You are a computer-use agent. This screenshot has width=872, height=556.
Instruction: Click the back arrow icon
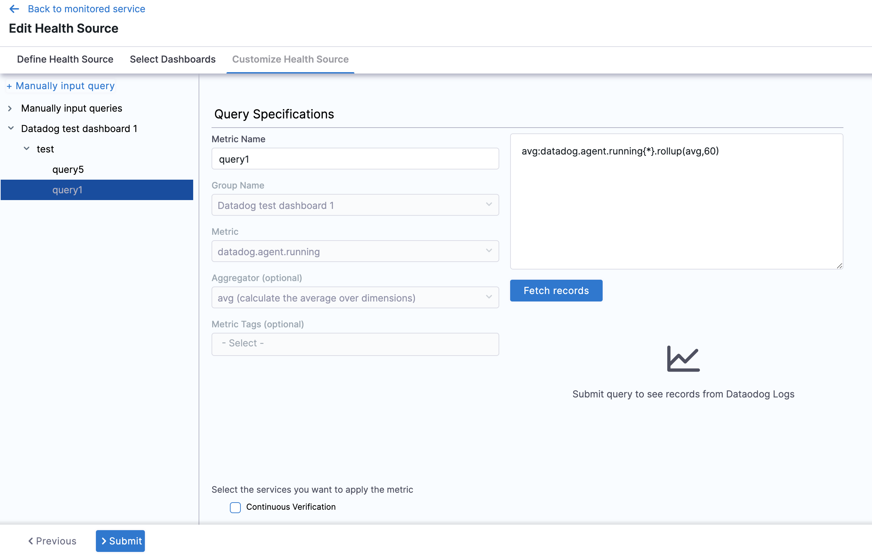click(14, 9)
